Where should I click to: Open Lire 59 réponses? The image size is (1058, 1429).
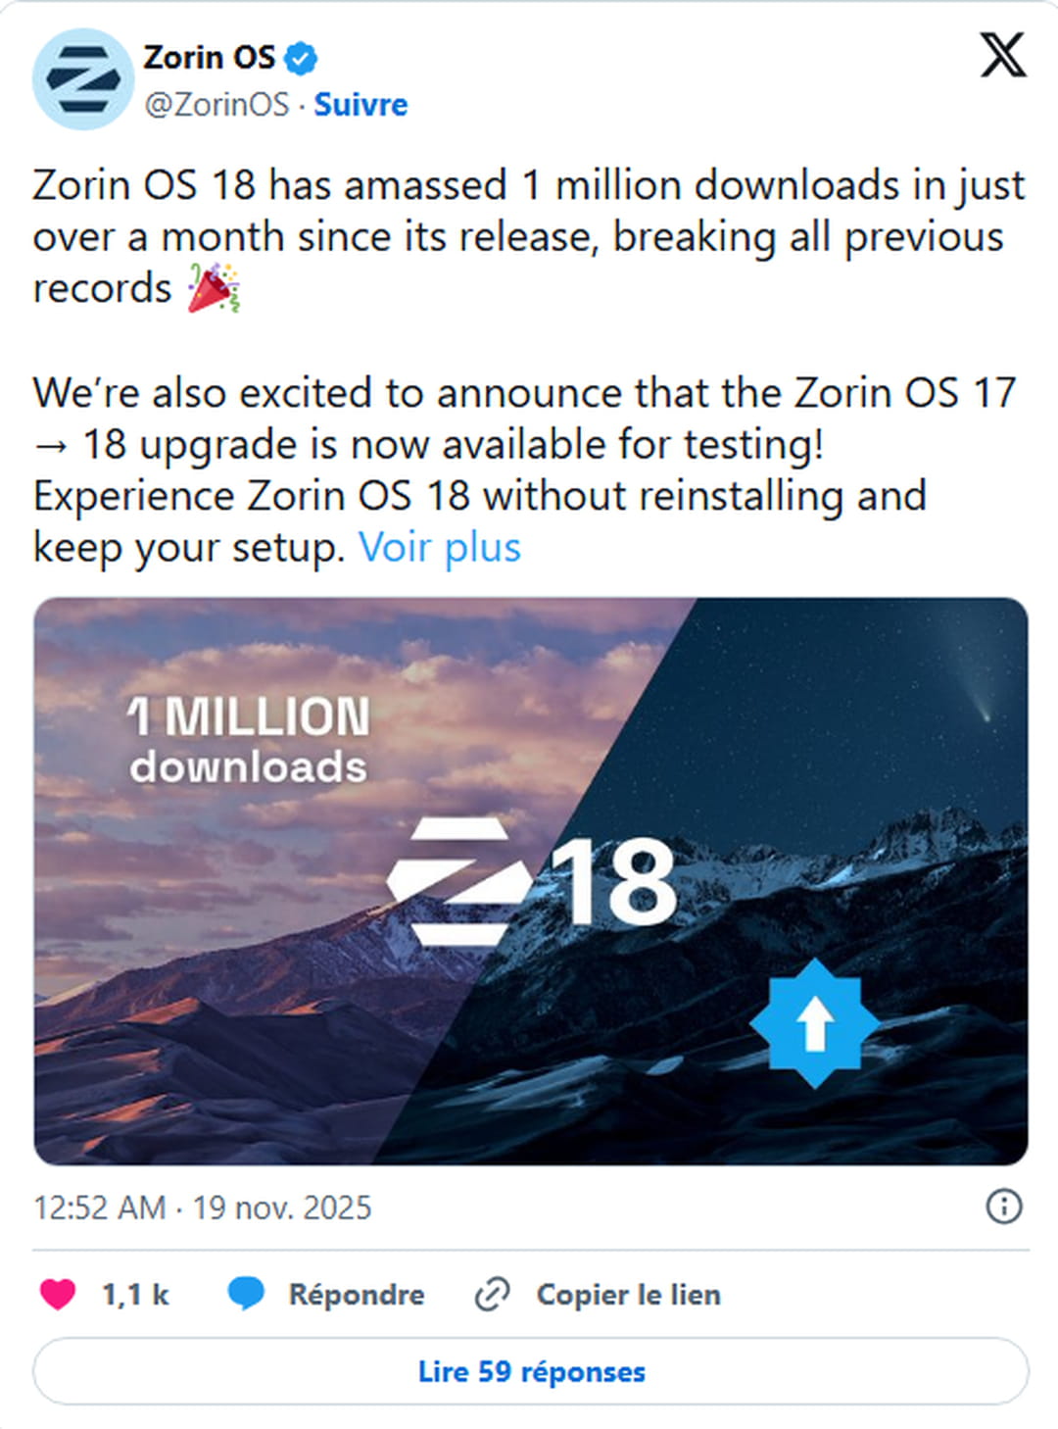(x=531, y=1371)
